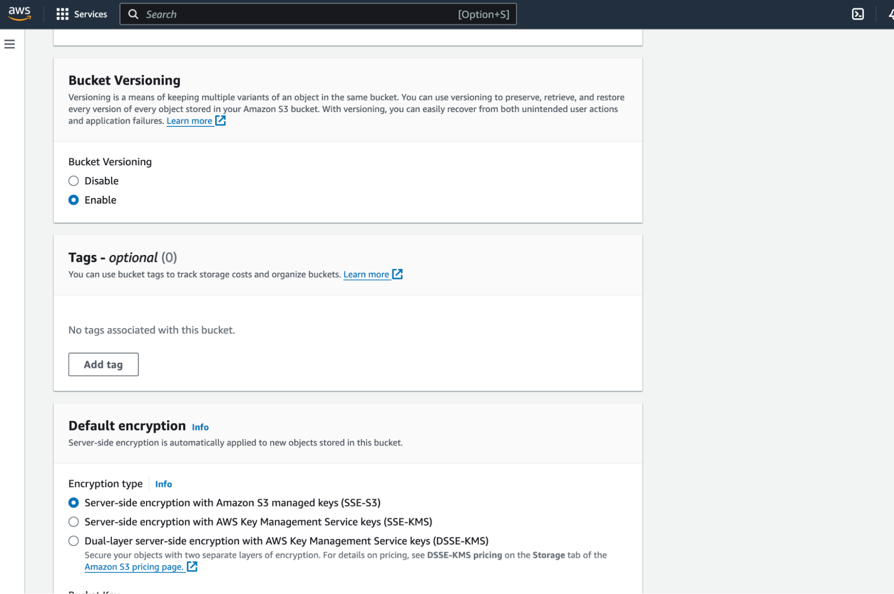Open Learn more link about versioning
The width and height of the screenshot is (894, 594).
point(189,121)
